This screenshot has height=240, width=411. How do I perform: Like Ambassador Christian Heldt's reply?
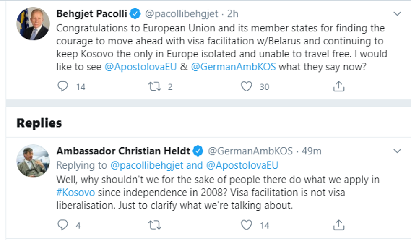[247, 225]
